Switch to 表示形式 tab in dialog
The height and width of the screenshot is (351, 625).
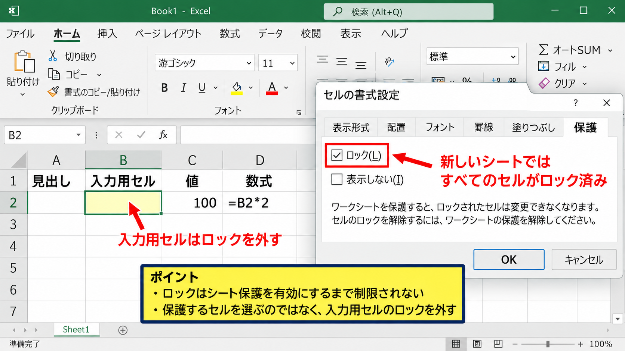click(351, 128)
